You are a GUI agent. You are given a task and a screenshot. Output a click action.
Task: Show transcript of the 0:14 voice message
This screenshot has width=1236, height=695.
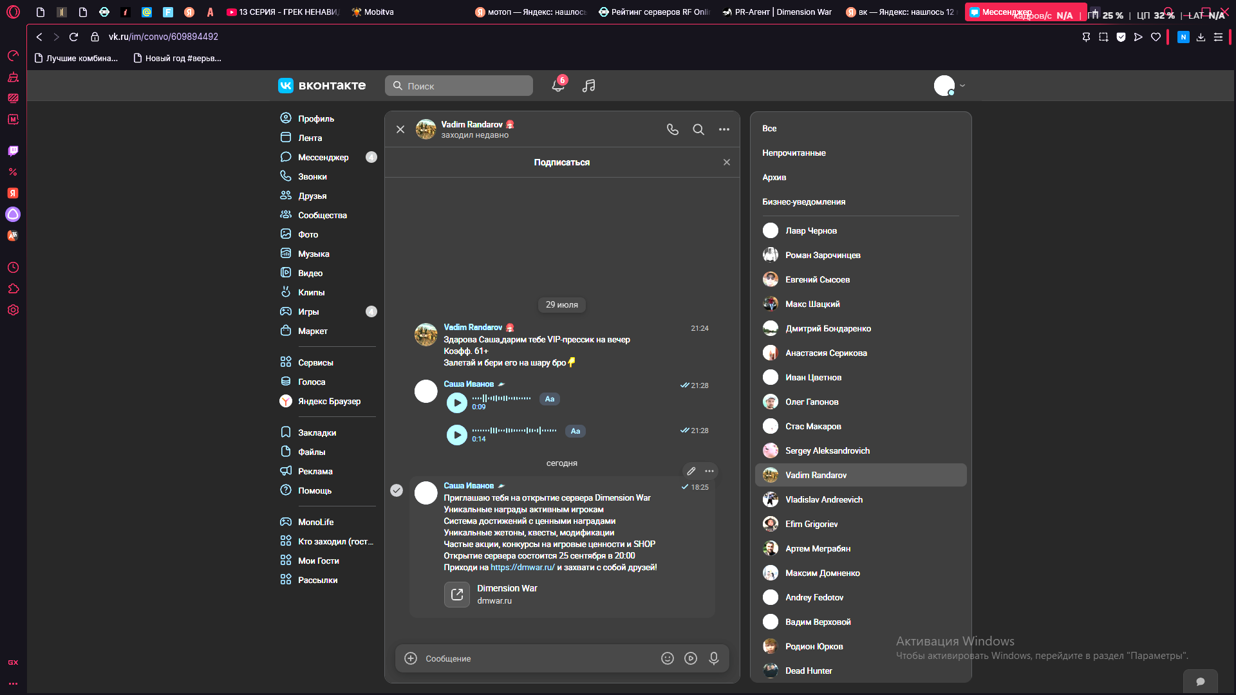click(x=576, y=431)
